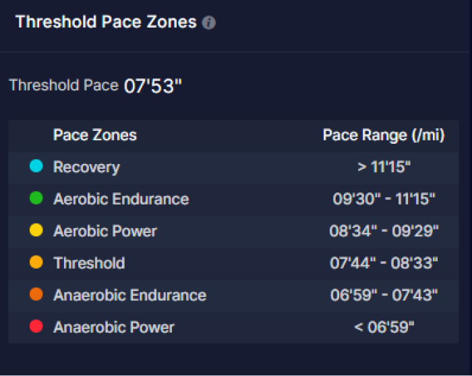This screenshot has width=472, height=376.
Task: Click the yellow Aerobic Power zone dot
Action: point(36,231)
